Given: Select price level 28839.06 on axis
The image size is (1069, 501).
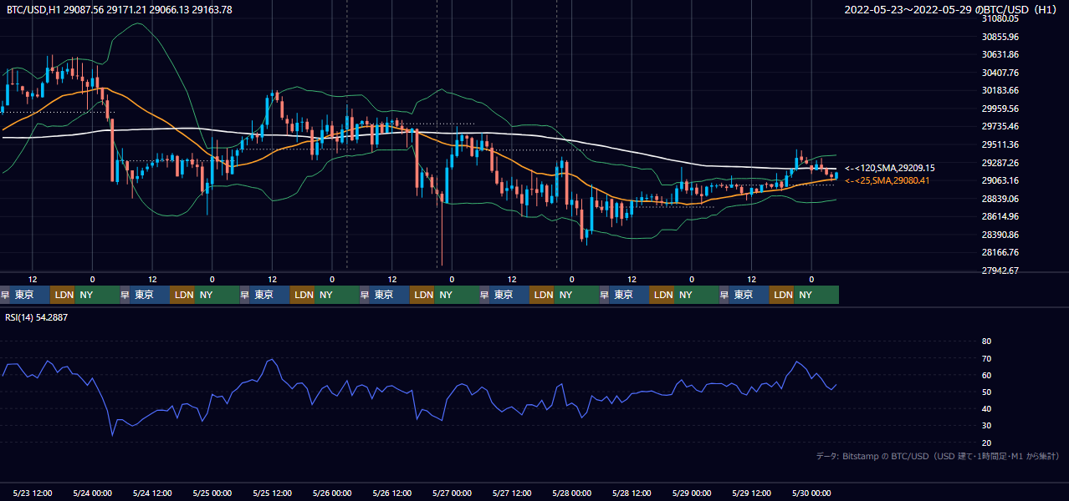Looking at the screenshot, I should pyautogui.click(x=1000, y=199).
